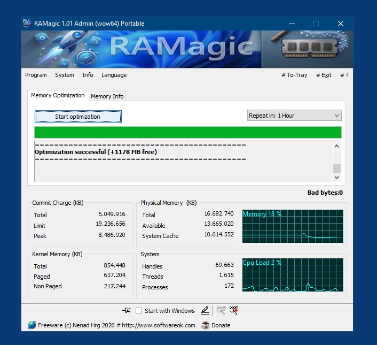Click the Donate link

pyautogui.click(x=221, y=325)
